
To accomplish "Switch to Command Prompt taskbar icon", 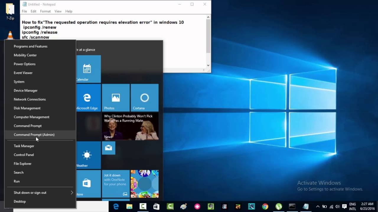I will (292, 207).
